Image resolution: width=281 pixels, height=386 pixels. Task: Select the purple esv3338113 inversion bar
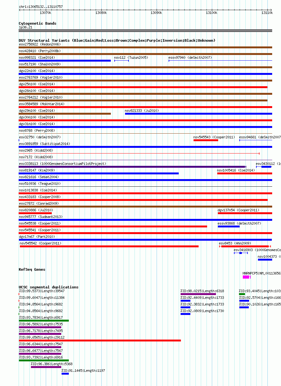tap(132, 167)
